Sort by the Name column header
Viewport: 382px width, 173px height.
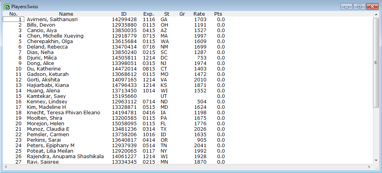click(x=66, y=14)
